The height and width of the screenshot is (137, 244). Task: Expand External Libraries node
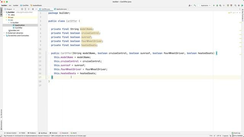point(4,33)
